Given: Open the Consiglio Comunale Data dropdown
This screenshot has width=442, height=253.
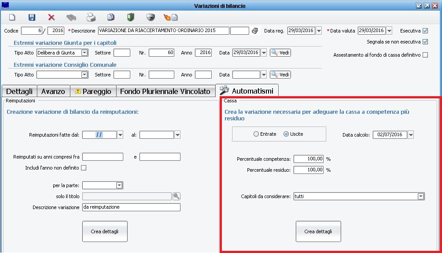Looking at the screenshot, I should (x=264, y=75).
